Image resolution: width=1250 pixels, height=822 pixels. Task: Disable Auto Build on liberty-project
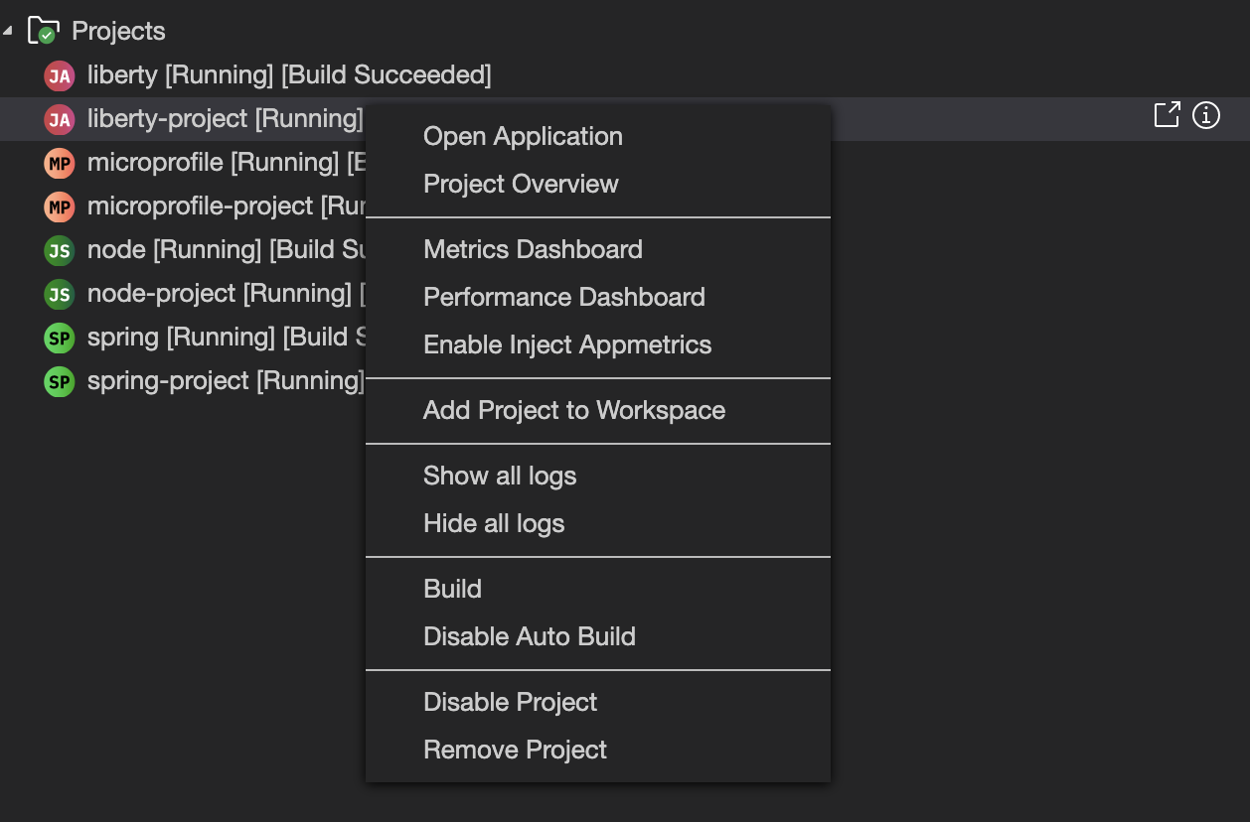(x=530, y=636)
